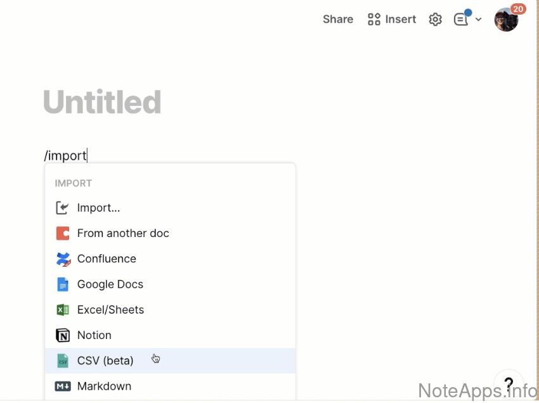The width and height of the screenshot is (539, 403).
Task: Click the Notion logo icon
Action: point(62,335)
